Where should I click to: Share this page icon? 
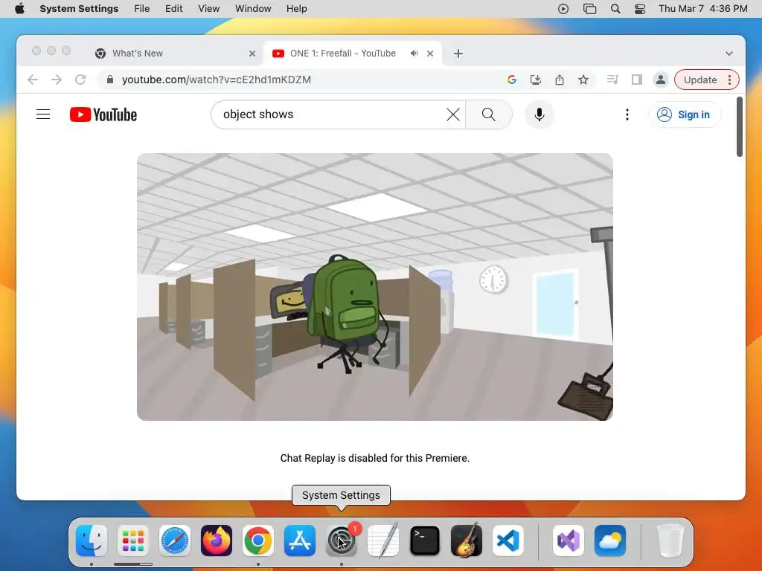(560, 80)
